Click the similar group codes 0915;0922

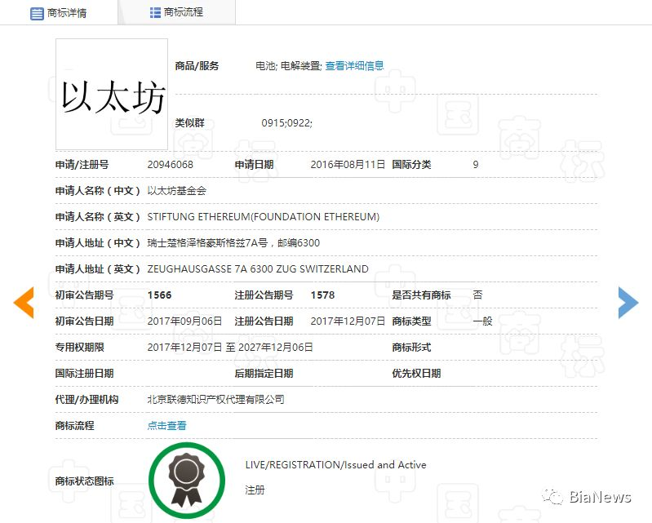286,123
